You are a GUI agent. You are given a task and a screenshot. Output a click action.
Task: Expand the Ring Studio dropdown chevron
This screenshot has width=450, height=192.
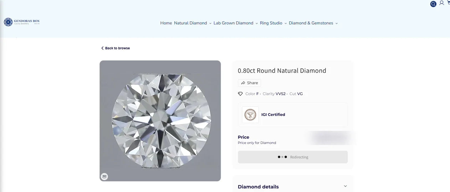click(x=286, y=23)
